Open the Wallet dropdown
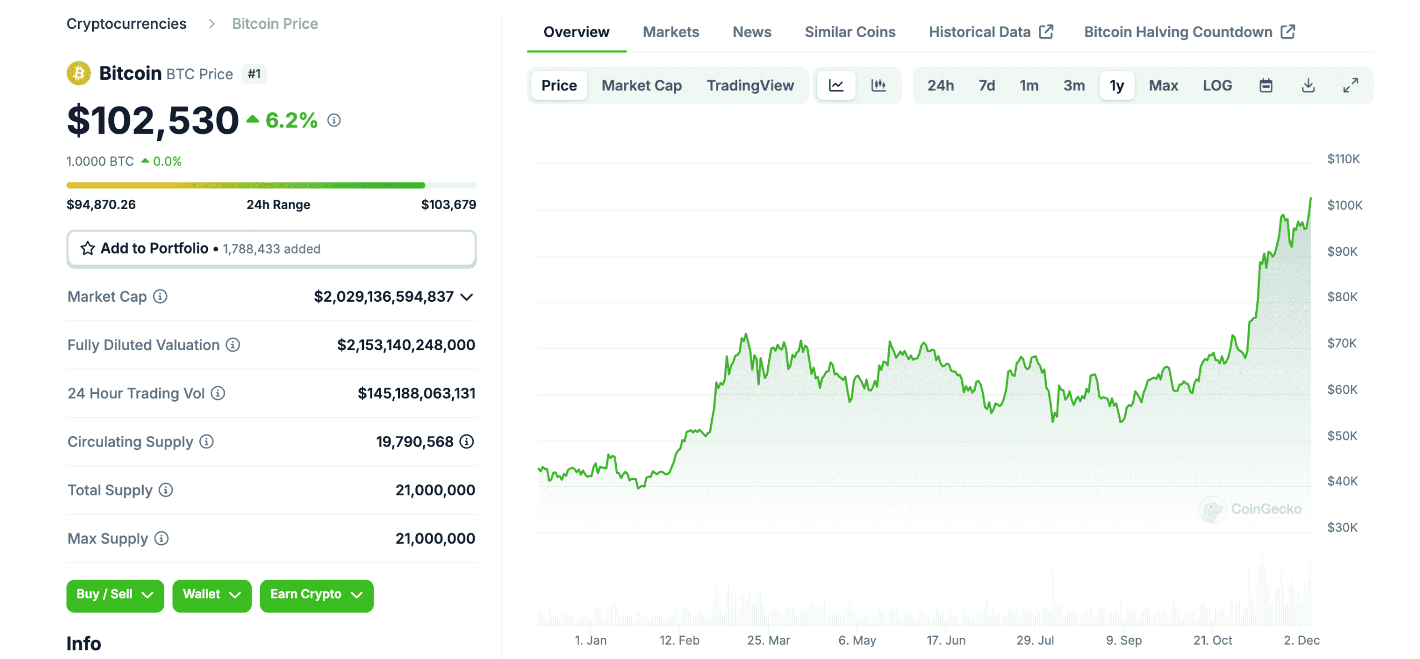This screenshot has height=659, width=1420. click(211, 595)
